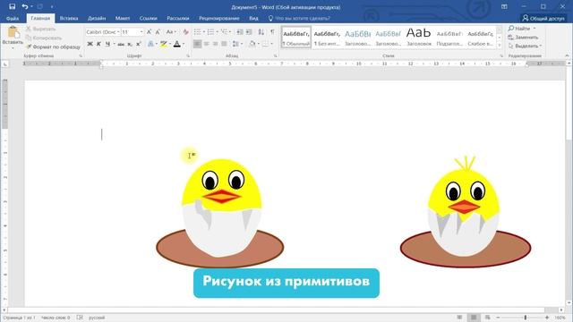This screenshot has width=573, height=322.
Task: Select the large Заголовок title style
Action: click(419, 38)
